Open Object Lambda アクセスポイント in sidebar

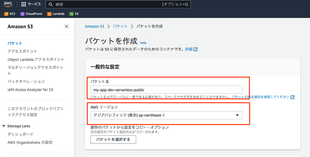point(36,59)
